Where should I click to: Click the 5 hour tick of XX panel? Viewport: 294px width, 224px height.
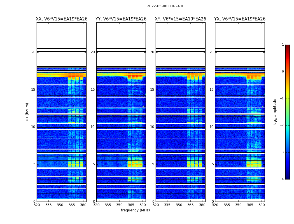coord(34,164)
